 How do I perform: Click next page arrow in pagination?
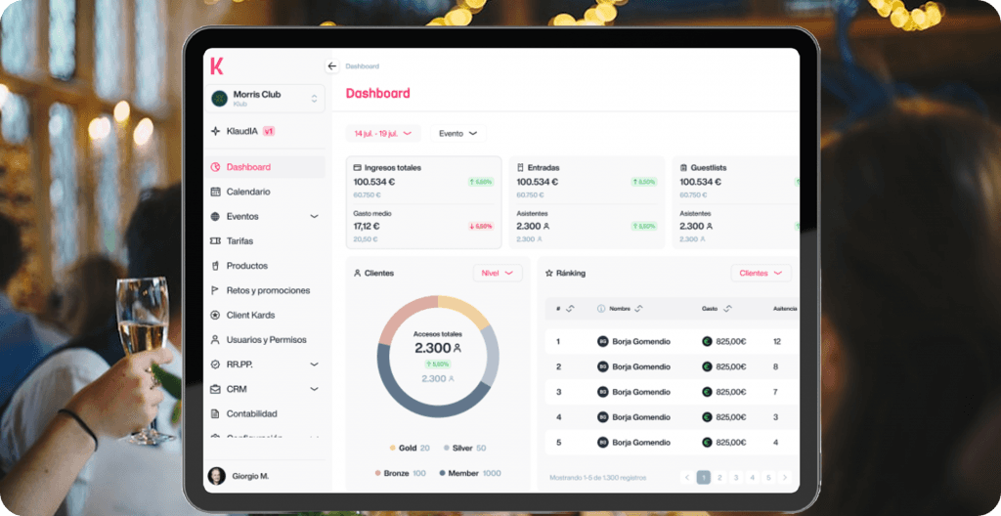pyautogui.click(x=785, y=477)
